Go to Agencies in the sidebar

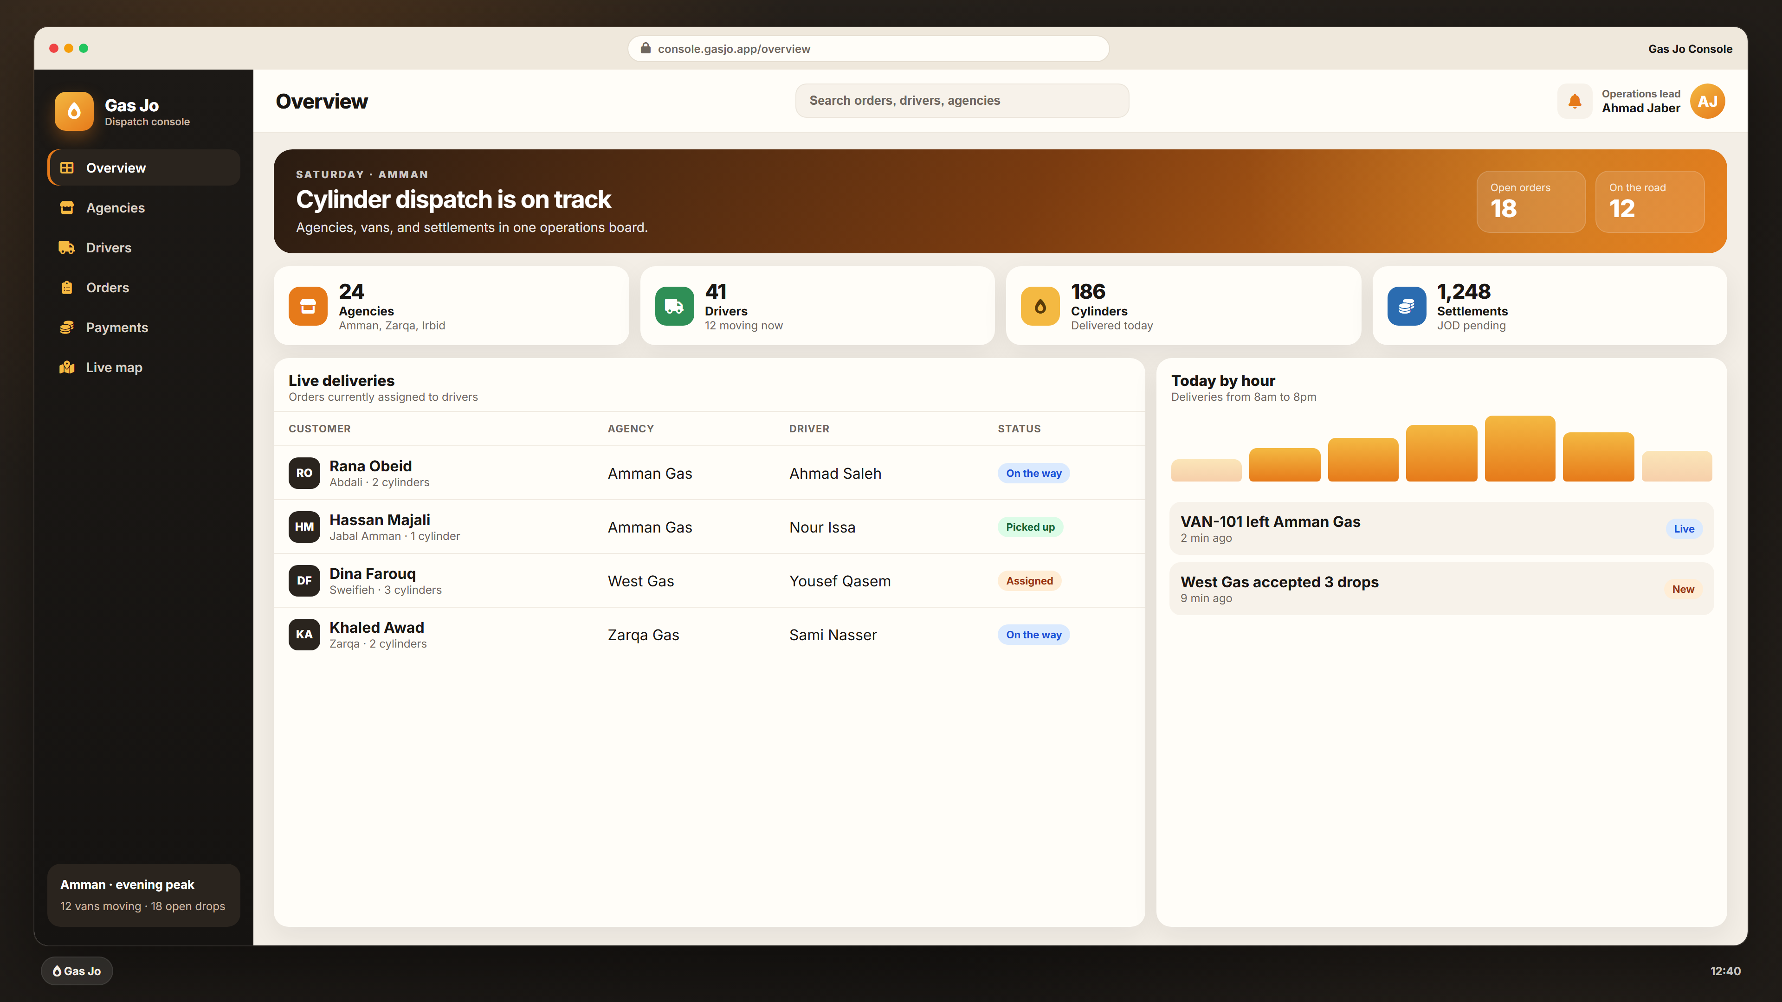144,207
